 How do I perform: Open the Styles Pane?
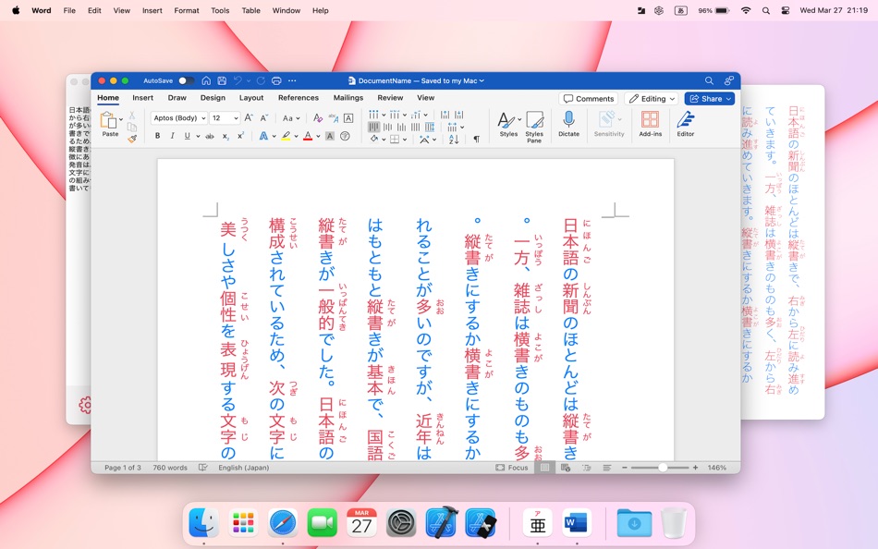tap(535, 125)
